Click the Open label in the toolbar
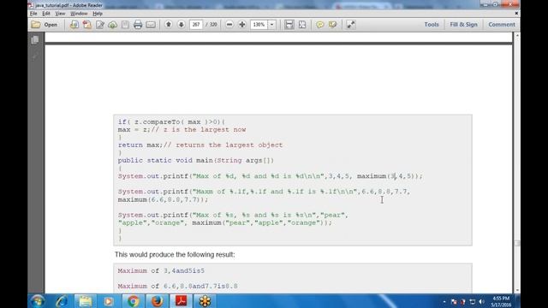The height and width of the screenshot is (308, 548). (51, 25)
